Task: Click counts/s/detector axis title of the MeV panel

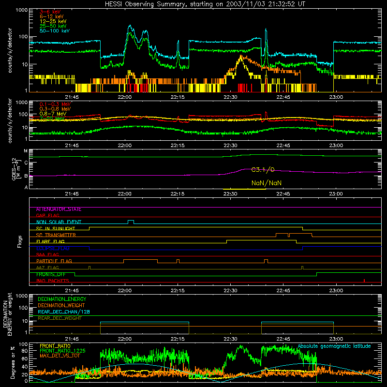Action: 10,120
